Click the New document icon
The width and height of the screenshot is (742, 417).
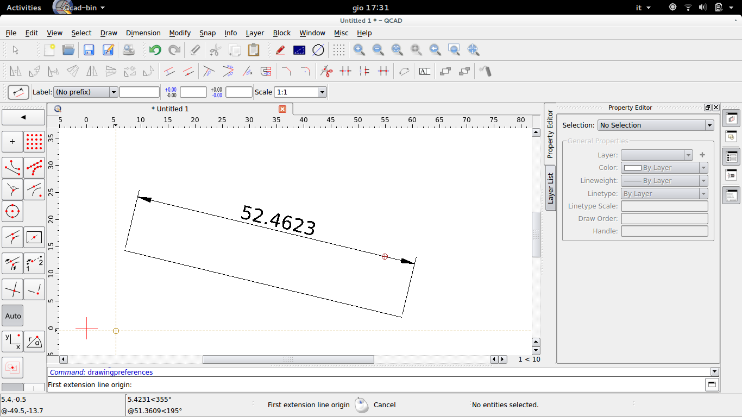(49, 50)
